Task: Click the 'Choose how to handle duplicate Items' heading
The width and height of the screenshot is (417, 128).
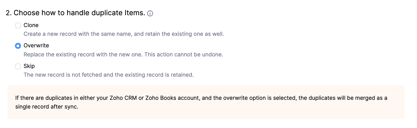Action: tap(79, 13)
